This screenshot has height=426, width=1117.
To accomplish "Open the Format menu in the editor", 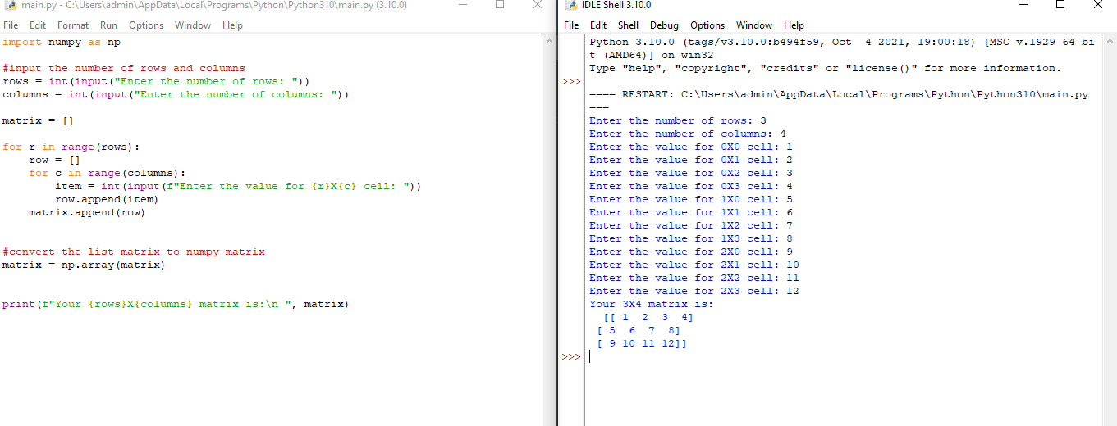I will tap(73, 25).
